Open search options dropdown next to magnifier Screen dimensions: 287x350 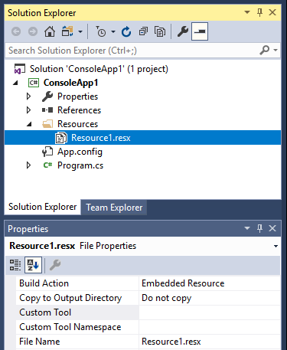(x=276, y=51)
